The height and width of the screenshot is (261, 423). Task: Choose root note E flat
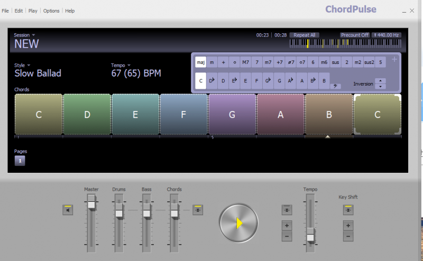[x=234, y=81]
